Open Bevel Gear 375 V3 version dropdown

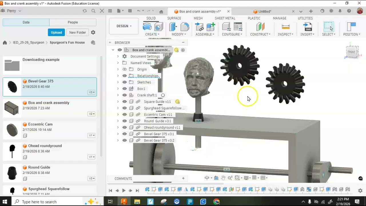[x=91, y=92]
